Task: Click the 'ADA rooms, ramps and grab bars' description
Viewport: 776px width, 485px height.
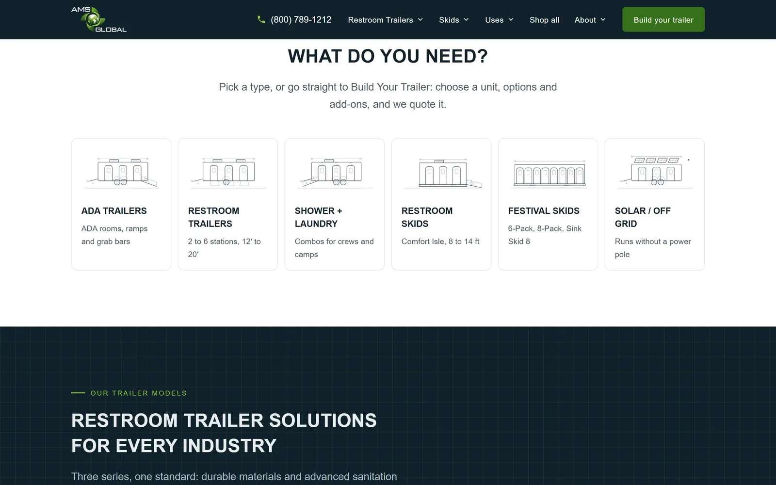Action: tap(114, 235)
